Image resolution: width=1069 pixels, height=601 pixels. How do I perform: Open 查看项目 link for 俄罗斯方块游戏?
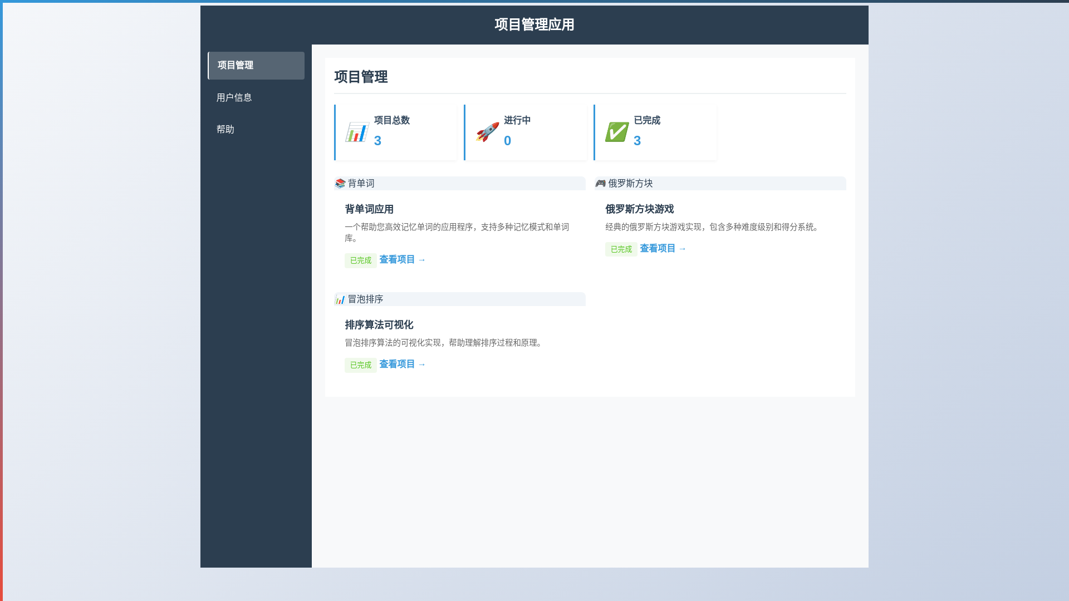(663, 249)
